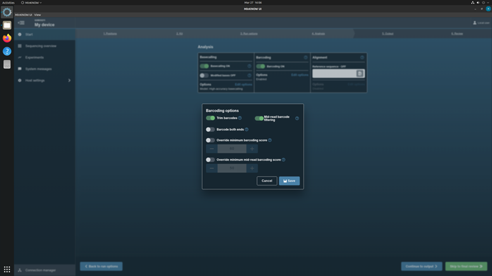Open help for Mid-read barcode filtering
The image size is (492, 276).
tap(296, 118)
